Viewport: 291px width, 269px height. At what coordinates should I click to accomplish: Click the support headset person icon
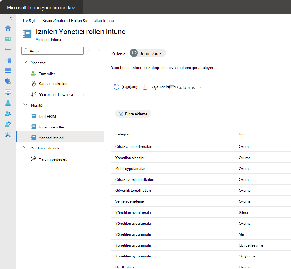point(33,159)
